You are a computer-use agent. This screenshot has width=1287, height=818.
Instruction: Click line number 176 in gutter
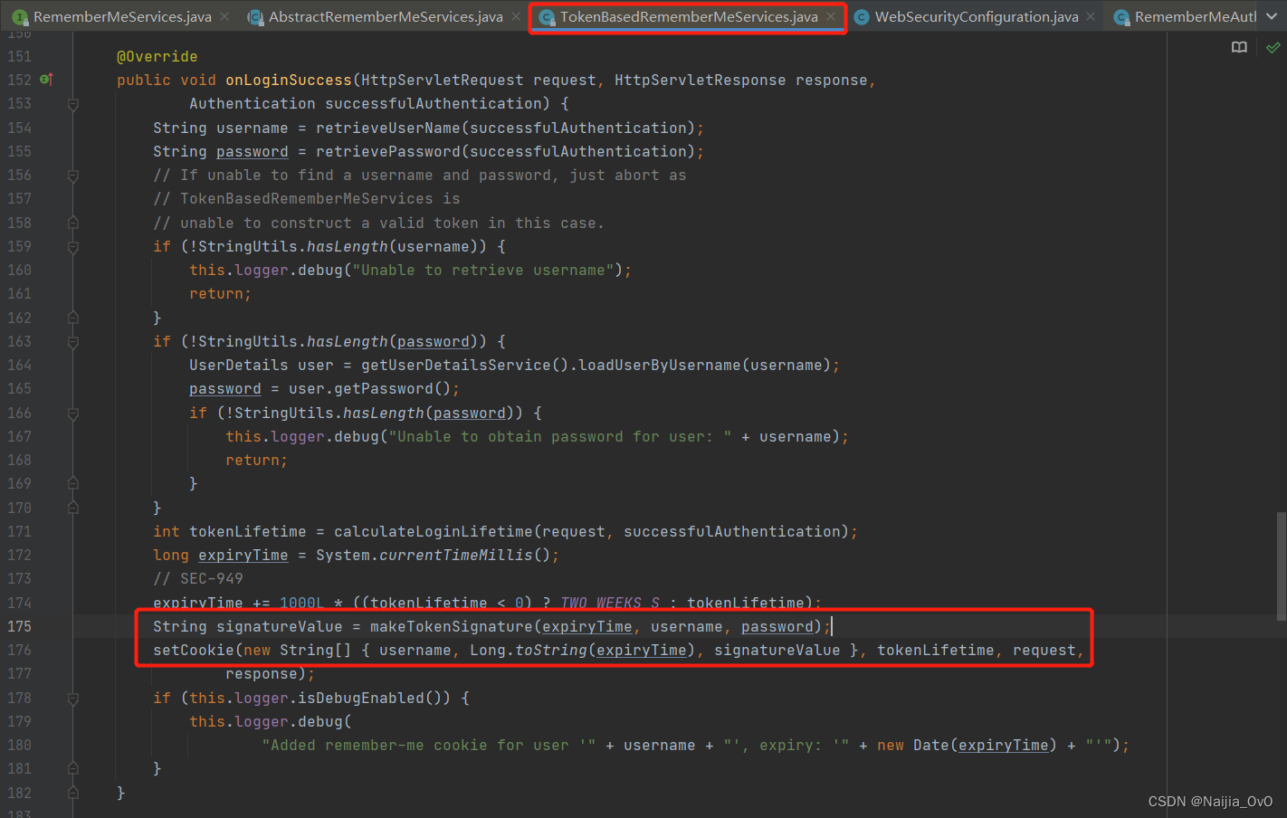click(19, 650)
